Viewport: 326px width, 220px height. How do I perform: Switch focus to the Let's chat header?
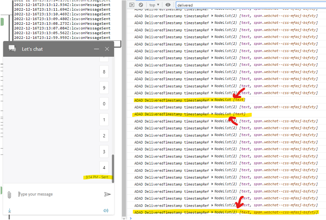coord(32,49)
